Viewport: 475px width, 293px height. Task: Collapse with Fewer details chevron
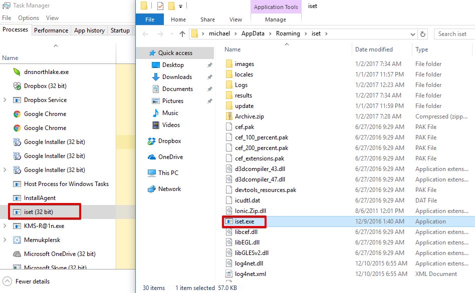pyautogui.click(x=7, y=281)
